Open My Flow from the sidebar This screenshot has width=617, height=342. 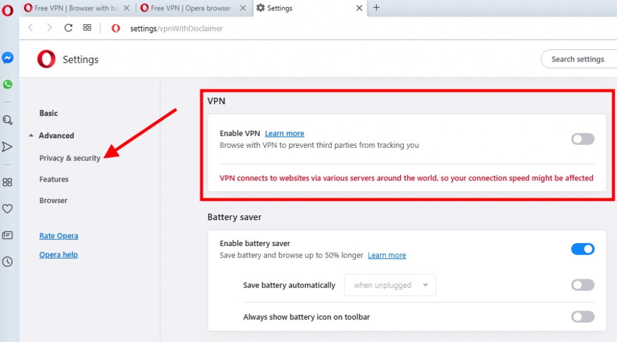tap(7, 147)
